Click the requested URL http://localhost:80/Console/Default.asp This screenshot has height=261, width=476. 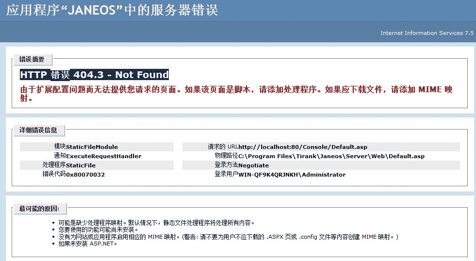tap(303, 147)
